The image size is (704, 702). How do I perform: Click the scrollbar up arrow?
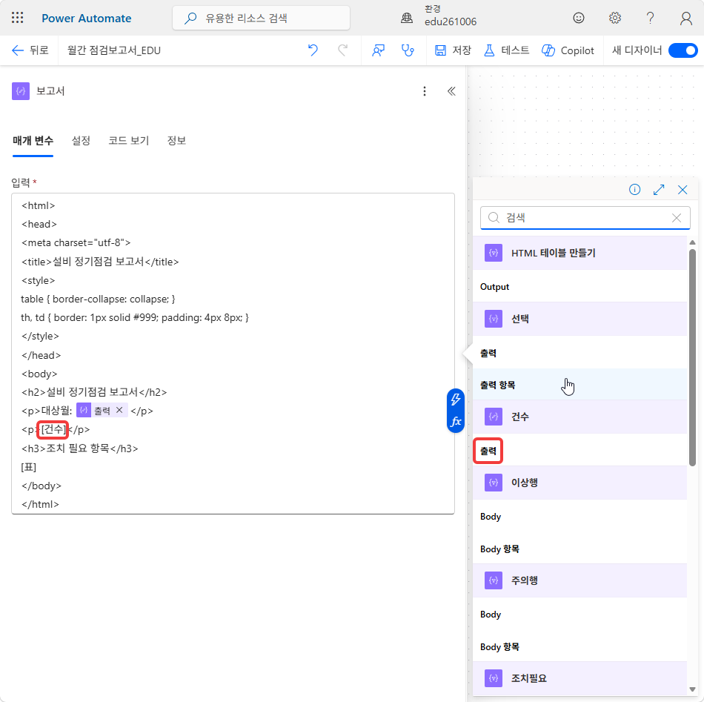692,242
